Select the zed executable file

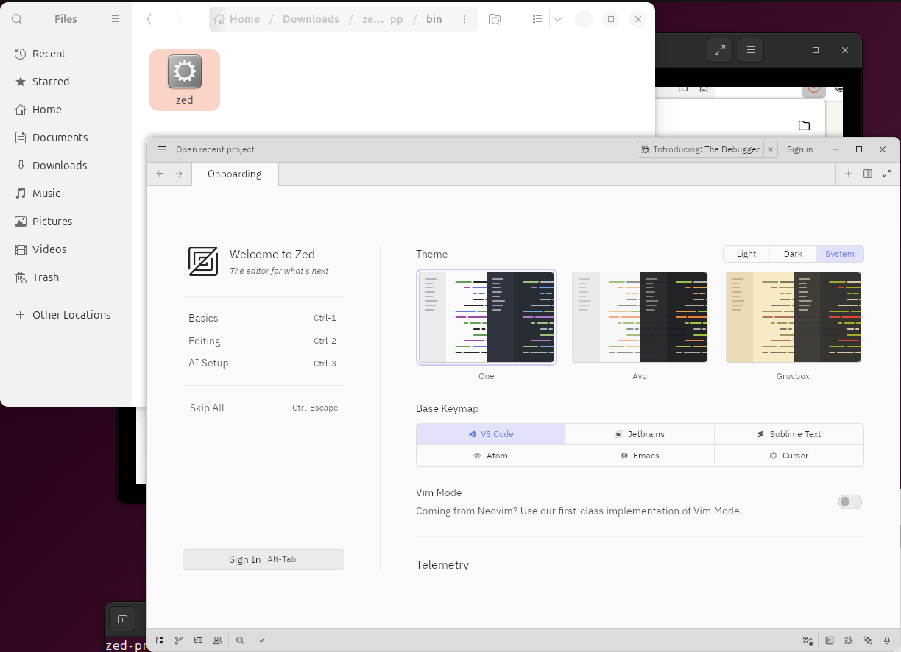click(185, 80)
